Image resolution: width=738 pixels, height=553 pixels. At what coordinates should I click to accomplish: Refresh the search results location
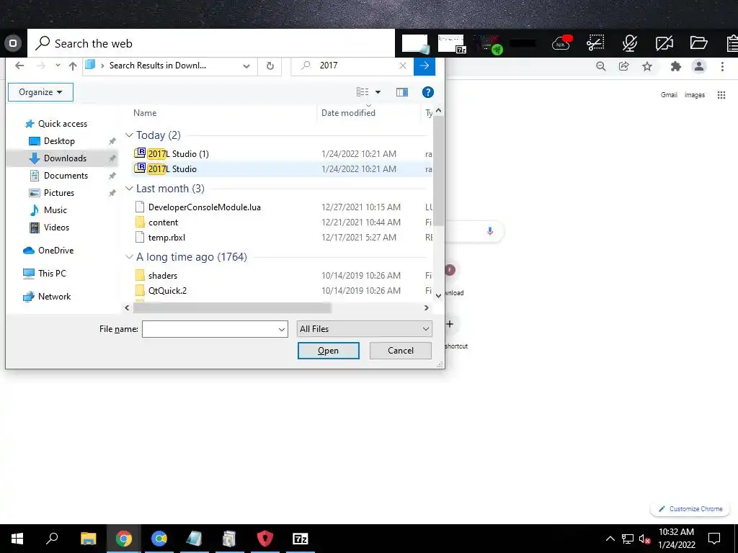click(270, 66)
